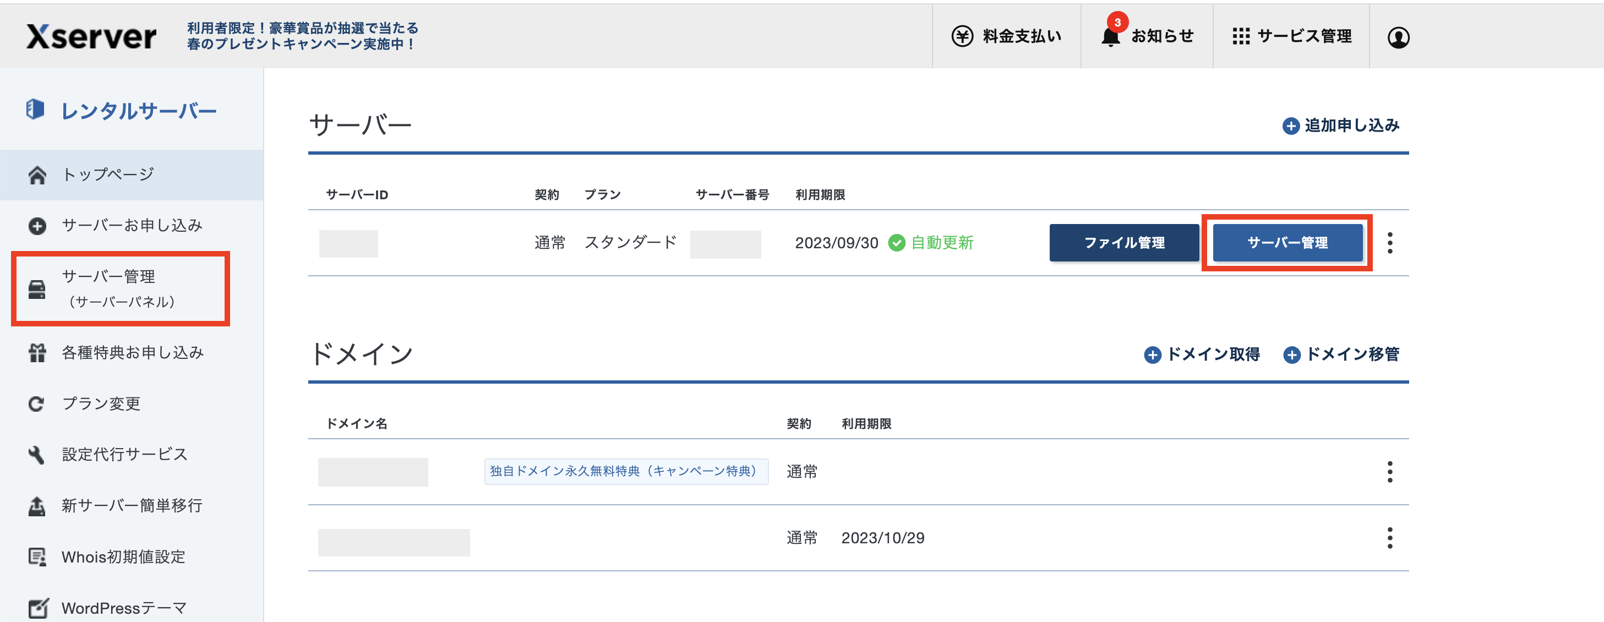Screen dimensions: 1604x622
Task: Click the user account profile icon
Action: 1398,37
